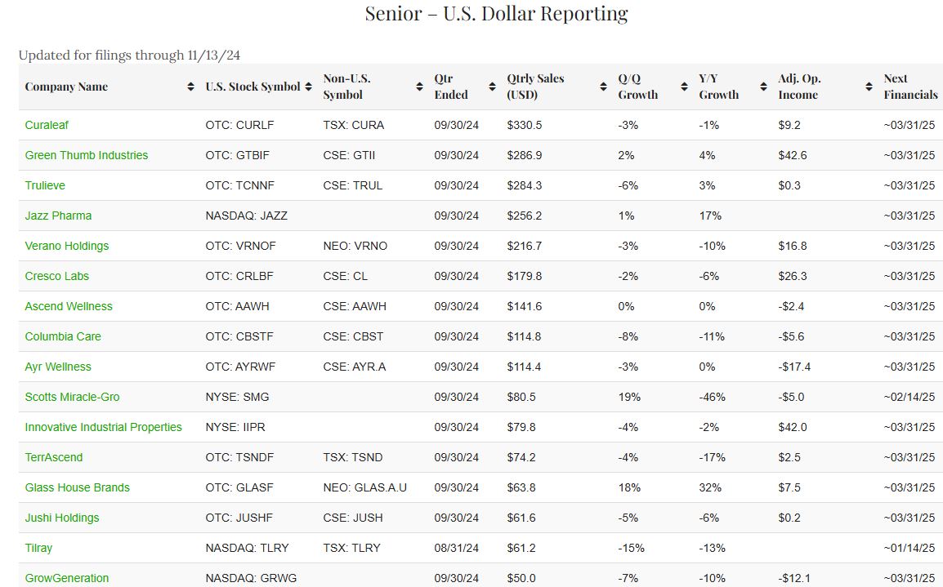Open Innovative Industrial Properties link
Viewport: 943px width, 587px height.
[x=104, y=427]
